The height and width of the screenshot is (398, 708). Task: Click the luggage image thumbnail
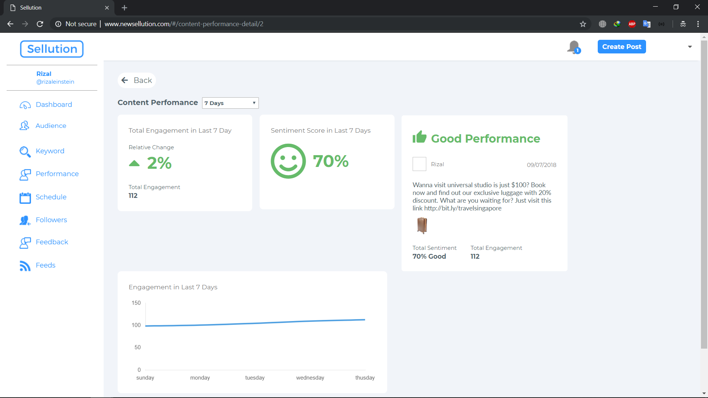coord(422,226)
